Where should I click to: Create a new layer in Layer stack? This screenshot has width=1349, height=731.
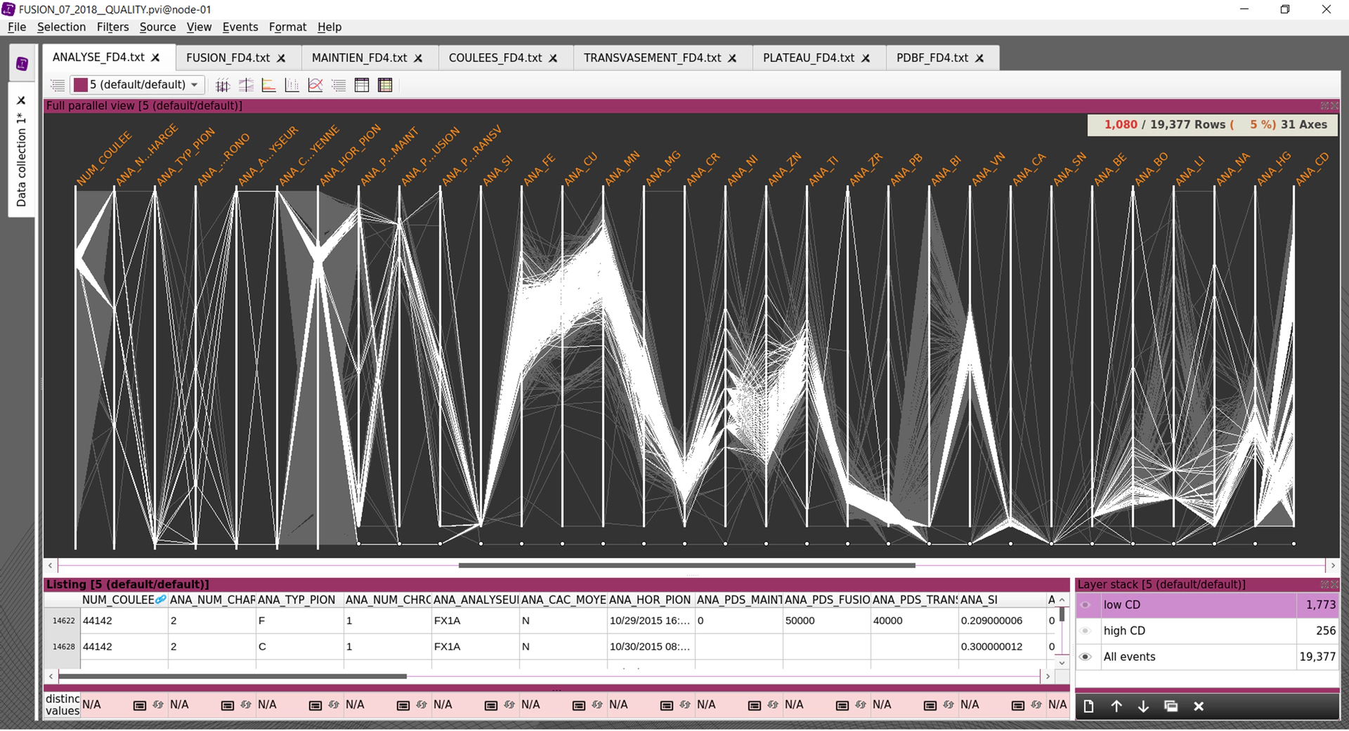pyautogui.click(x=1088, y=706)
